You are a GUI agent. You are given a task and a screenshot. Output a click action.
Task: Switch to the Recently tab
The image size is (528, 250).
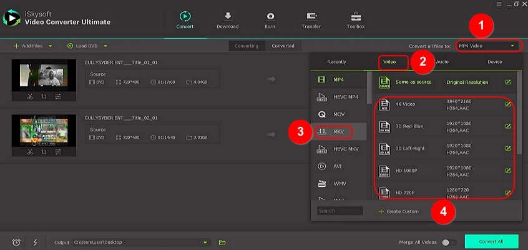(x=337, y=62)
